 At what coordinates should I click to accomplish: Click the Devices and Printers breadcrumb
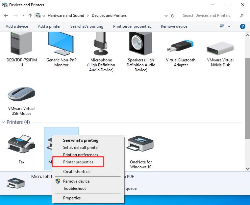(x=109, y=16)
